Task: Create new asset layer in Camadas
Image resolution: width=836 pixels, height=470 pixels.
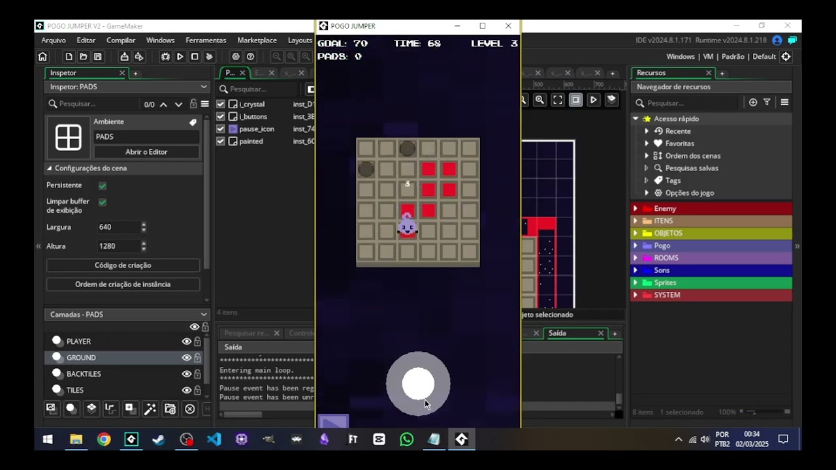Action: point(130,409)
